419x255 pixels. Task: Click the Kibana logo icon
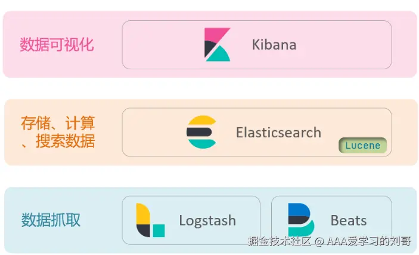[x=217, y=45]
